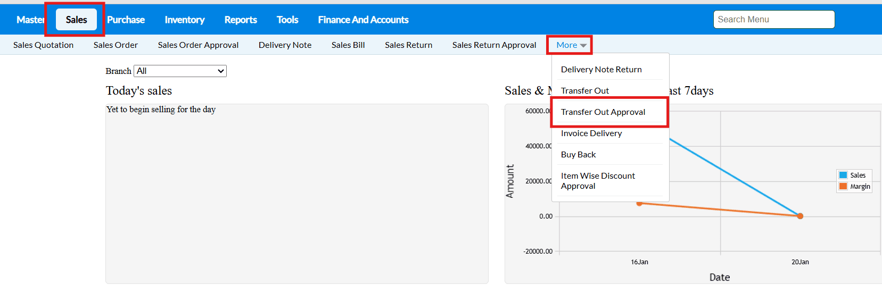Open the Delivery Note submenu

pyautogui.click(x=285, y=45)
